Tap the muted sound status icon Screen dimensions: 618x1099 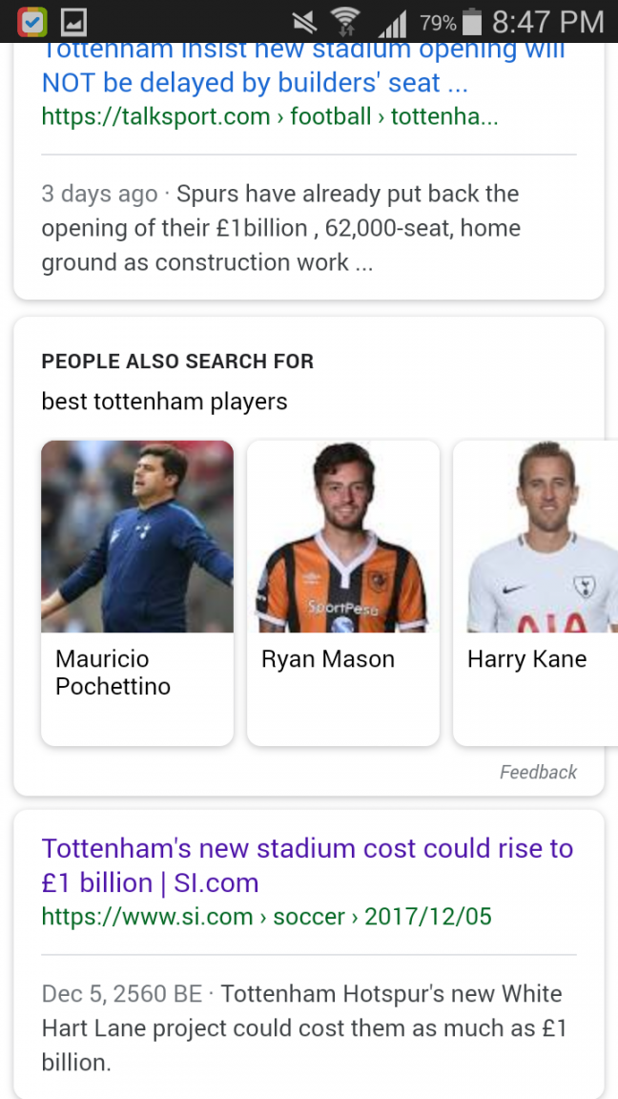click(x=305, y=21)
